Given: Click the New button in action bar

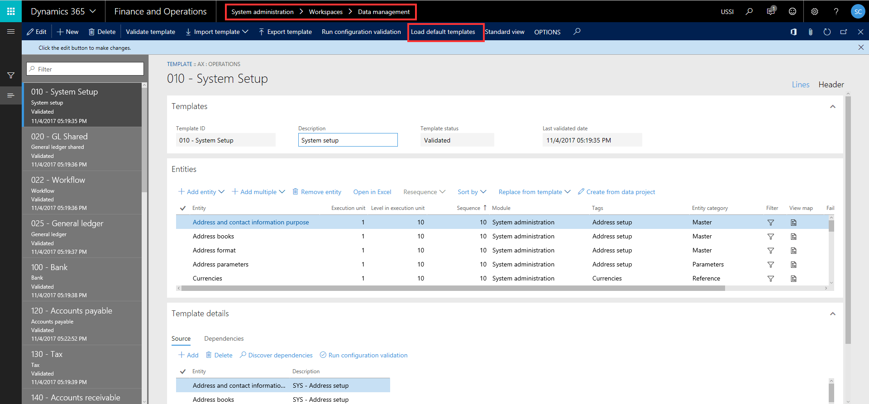Looking at the screenshot, I should [x=67, y=32].
